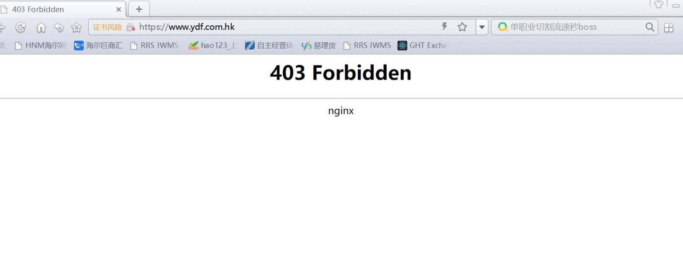This screenshot has height=254, width=683.
Task: Open the skin shirt icon at top right
Action: pyautogui.click(x=658, y=5)
